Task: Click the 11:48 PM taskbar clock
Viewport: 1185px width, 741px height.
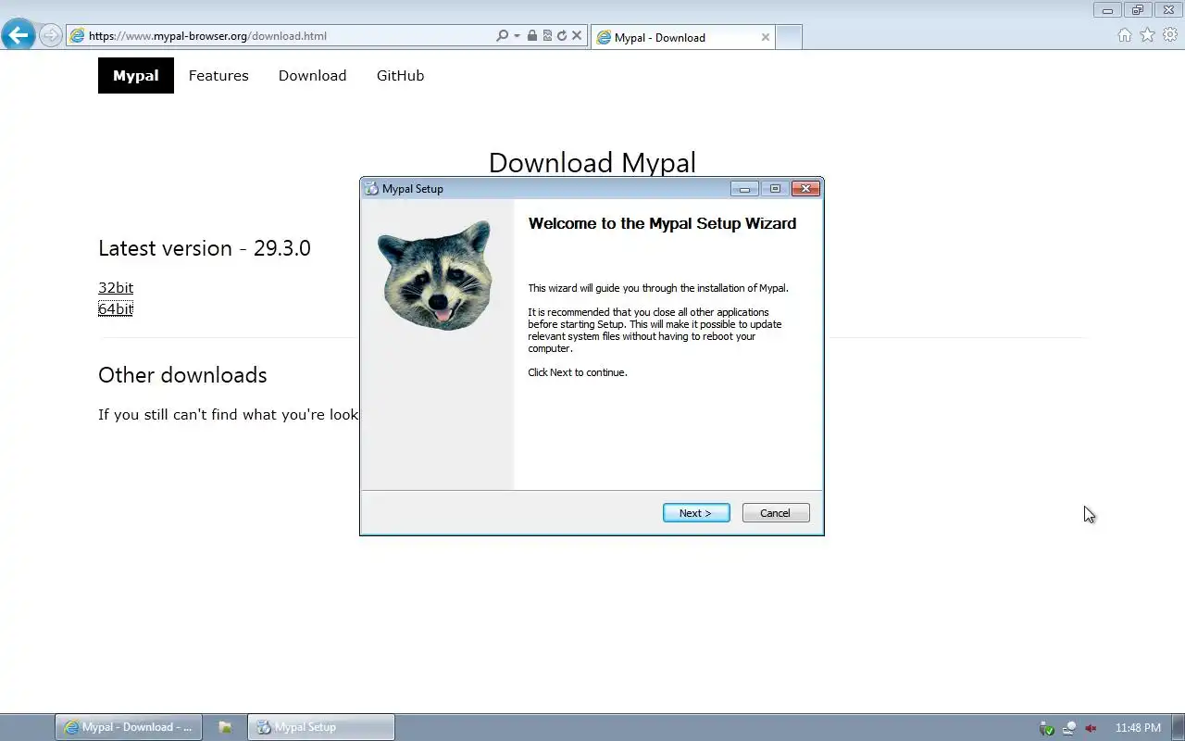Action: click(x=1138, y=728)
